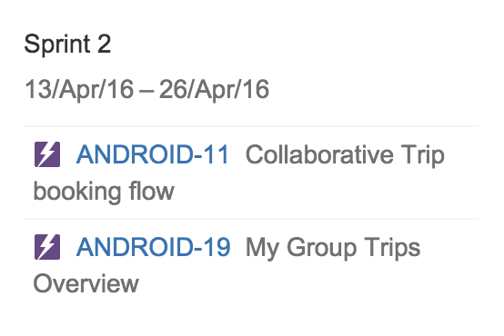The height and width of the screenshot is (336, 504).
Task: Open the ANDROID-11 issue link
Action: [152, 154]
